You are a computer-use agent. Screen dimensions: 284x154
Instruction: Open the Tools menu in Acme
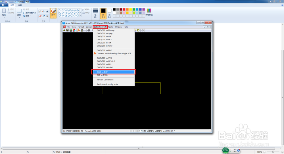coord(110,27)
